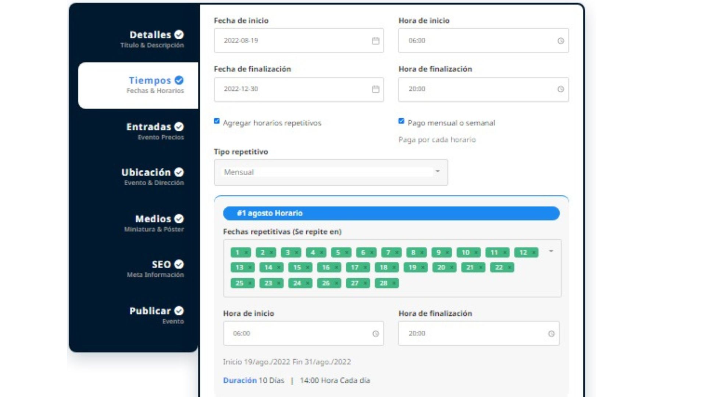Click calendar icon in Fecha de finalización
706x397 pixels.
(x=375, y=89)
